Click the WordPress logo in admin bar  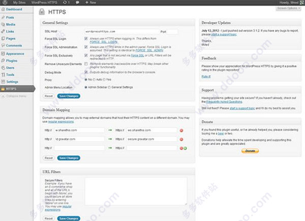click(x=5, y=3)
